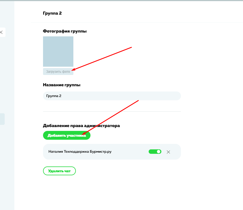Click the Название группы label
243x210 pixels.
pos(62,85)
